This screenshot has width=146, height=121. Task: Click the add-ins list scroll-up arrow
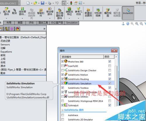(116, 57)
